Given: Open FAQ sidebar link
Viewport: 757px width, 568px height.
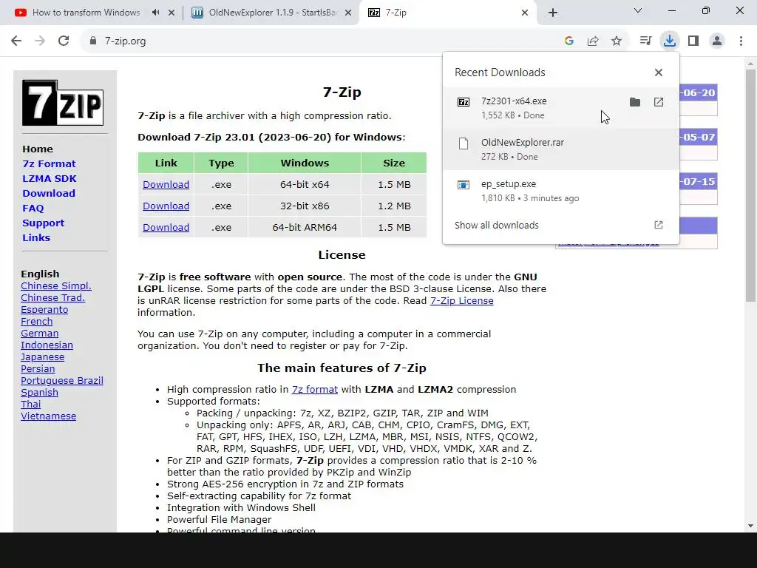Looking at the screenshot, I should point(33,208).
